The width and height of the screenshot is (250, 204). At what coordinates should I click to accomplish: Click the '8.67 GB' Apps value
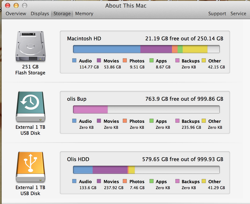click(x=163, y=67)
